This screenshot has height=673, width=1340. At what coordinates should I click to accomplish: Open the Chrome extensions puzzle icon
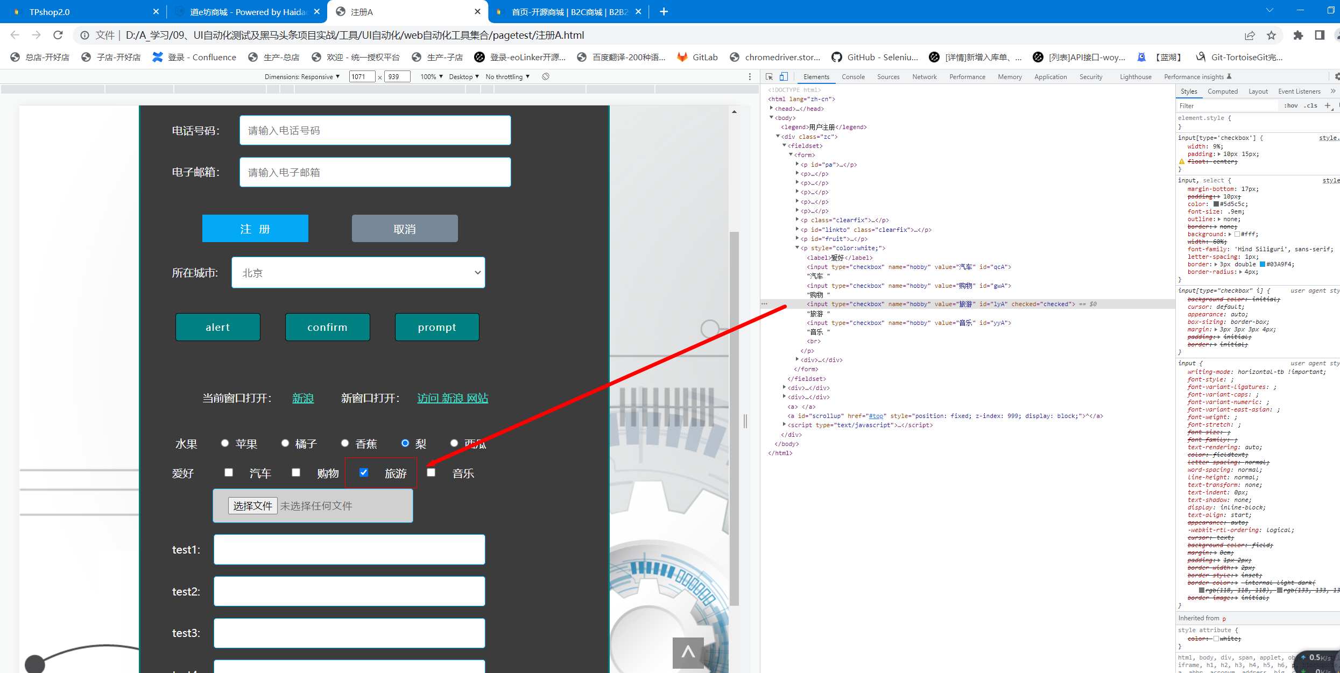1298,36
